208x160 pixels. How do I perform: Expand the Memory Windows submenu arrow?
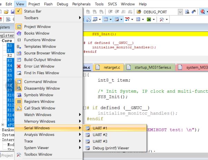point(80,121)
